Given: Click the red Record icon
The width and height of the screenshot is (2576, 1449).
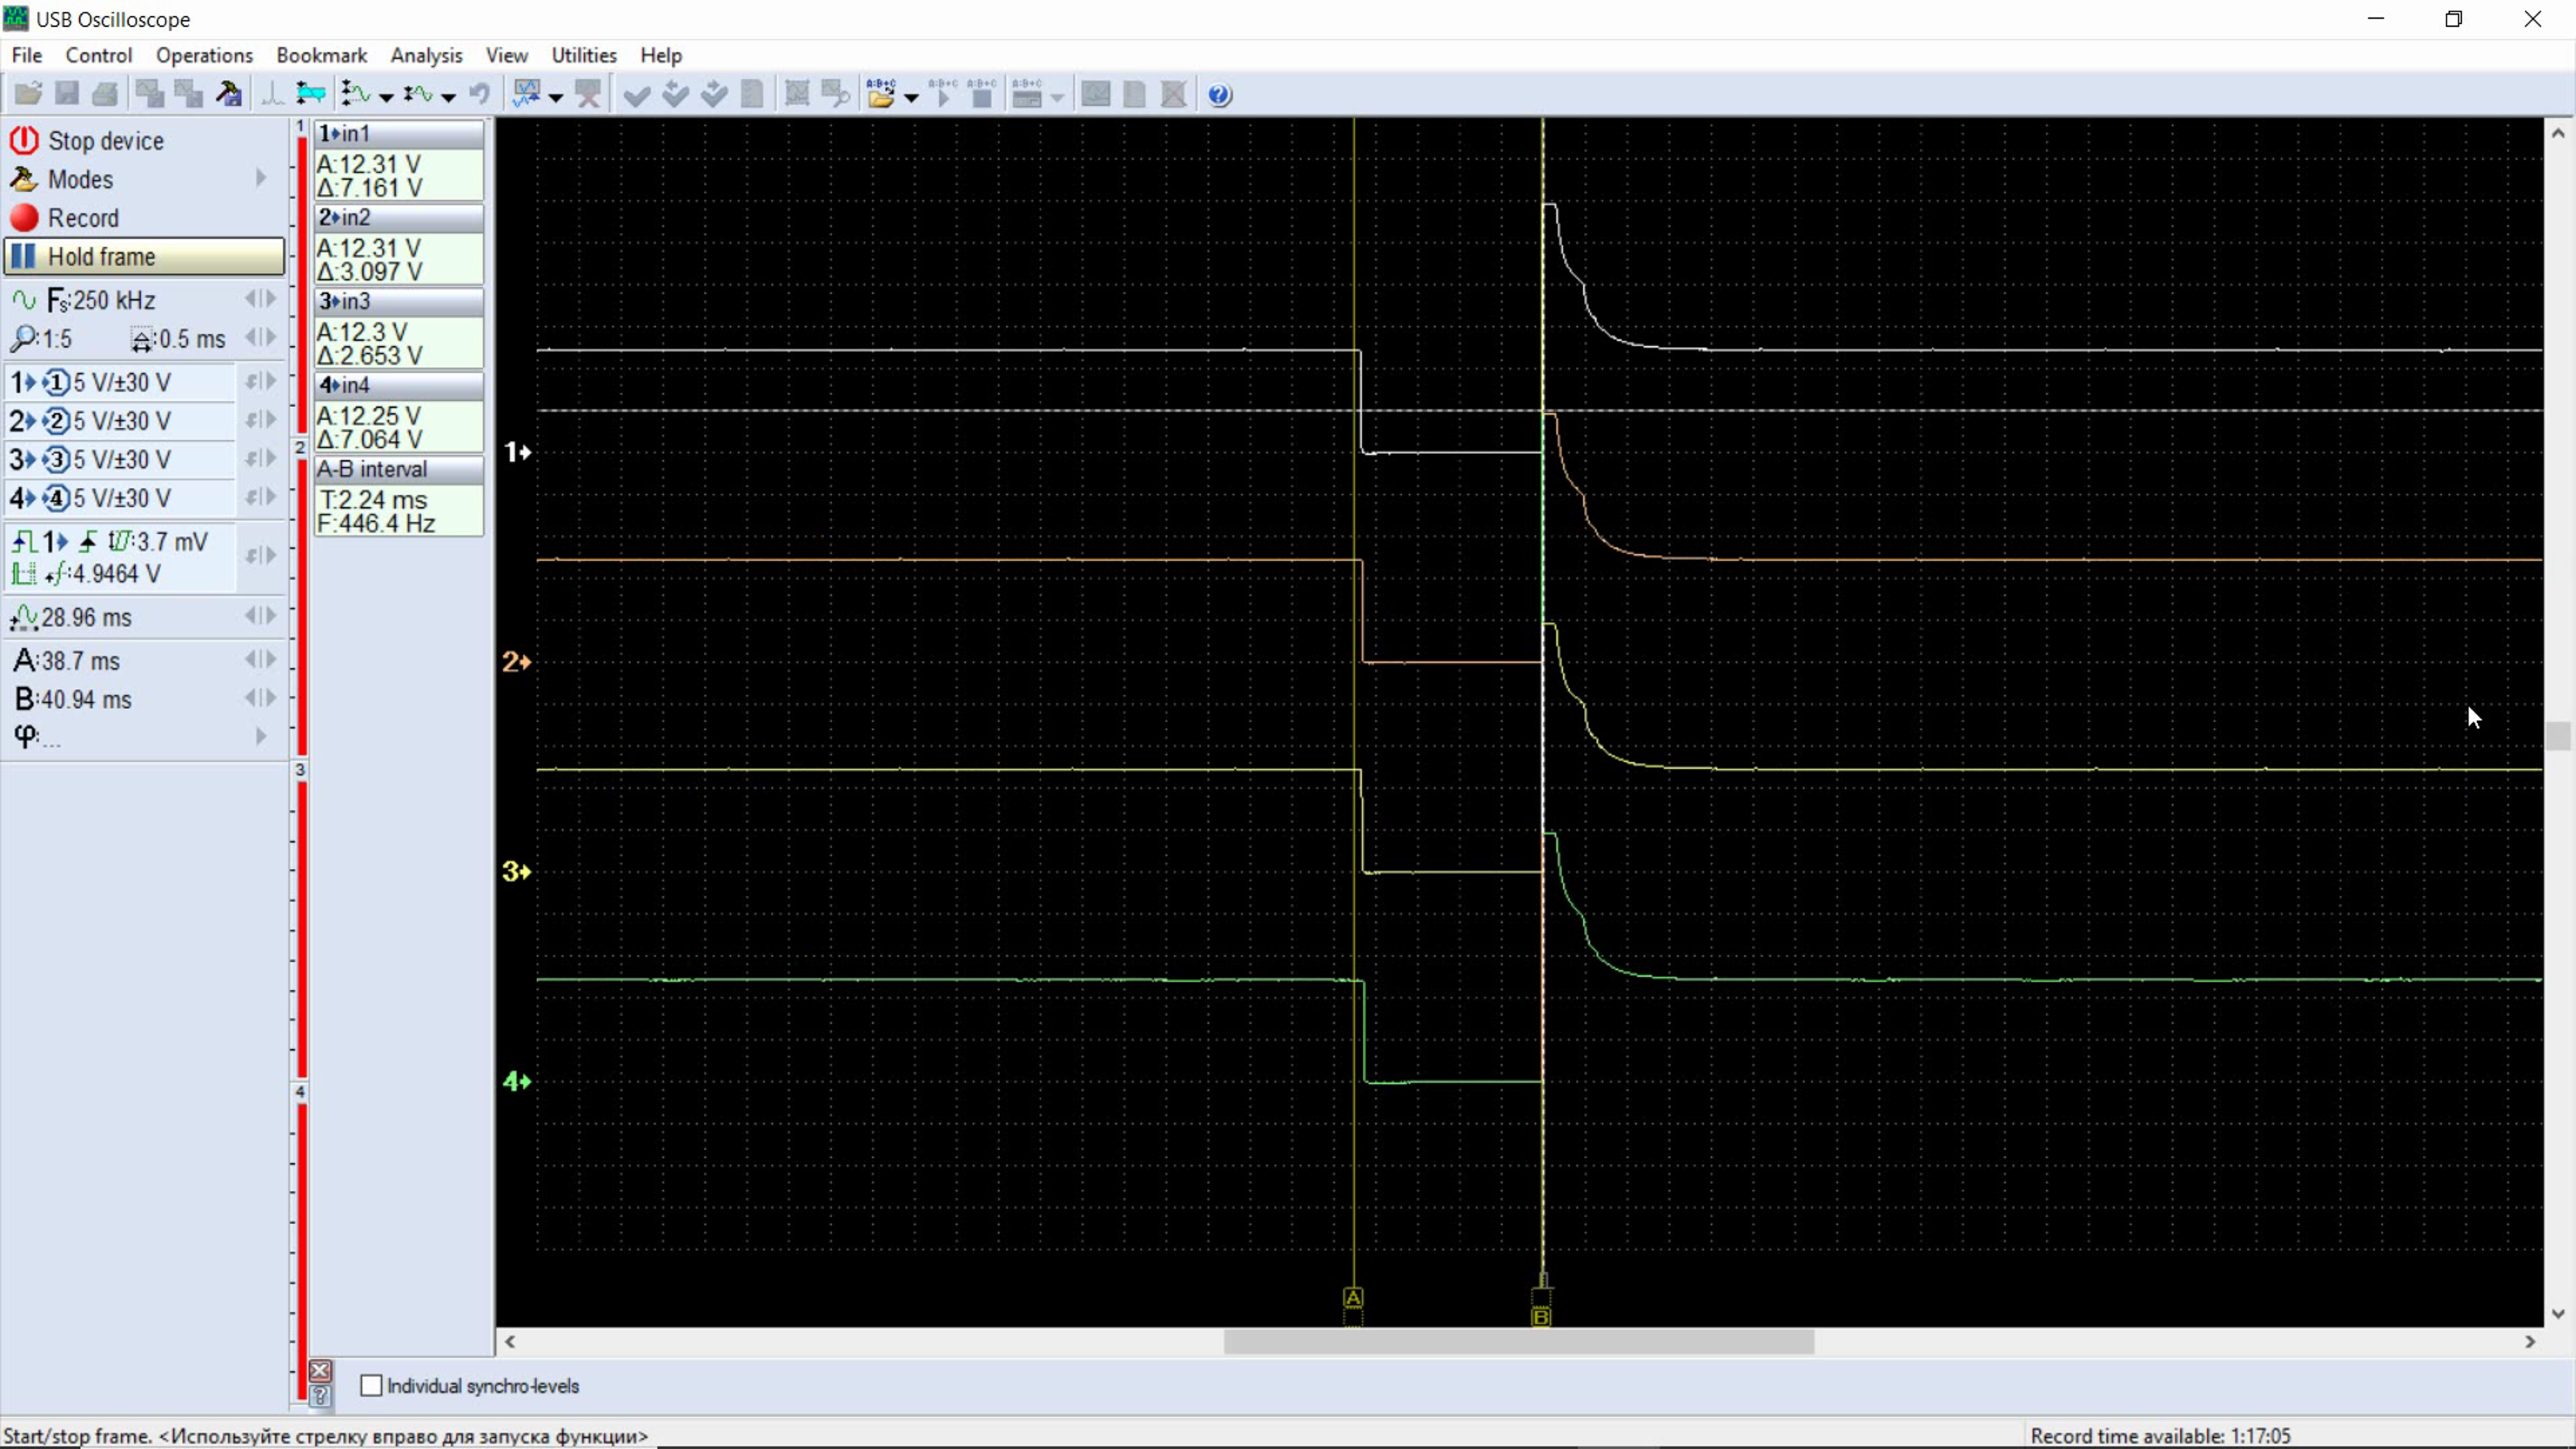Looking at the screenshot, I should [24, 218].
